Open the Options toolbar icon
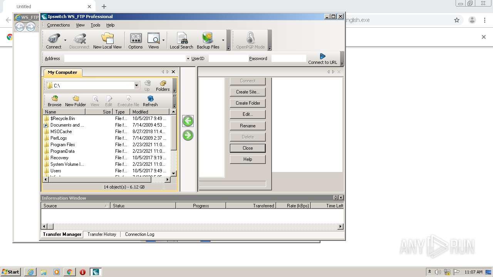The height and width of the screenshot is (277, 493). tap(136, 41)
